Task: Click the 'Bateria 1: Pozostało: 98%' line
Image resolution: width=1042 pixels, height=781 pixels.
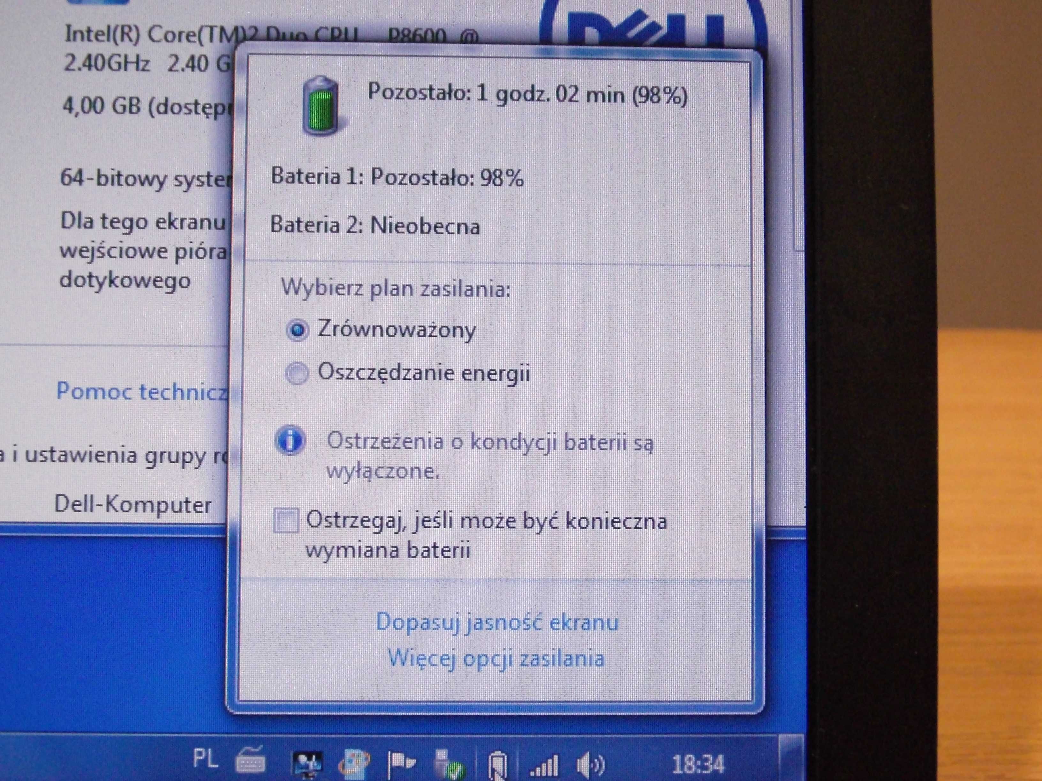Action: point(397,177)
